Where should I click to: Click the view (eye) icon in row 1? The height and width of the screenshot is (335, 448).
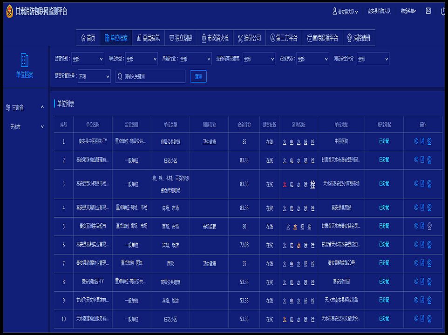pos(416,141)
